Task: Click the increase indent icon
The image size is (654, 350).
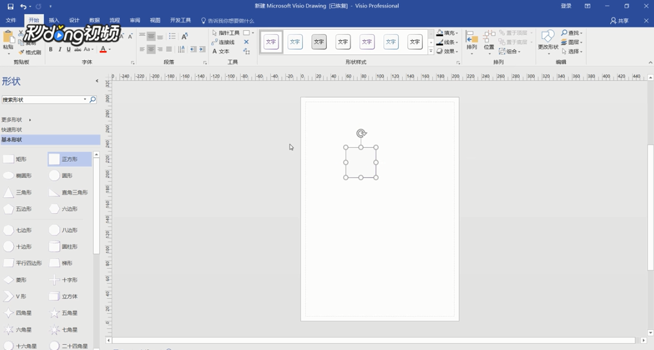Action: [x=203, y=49]
